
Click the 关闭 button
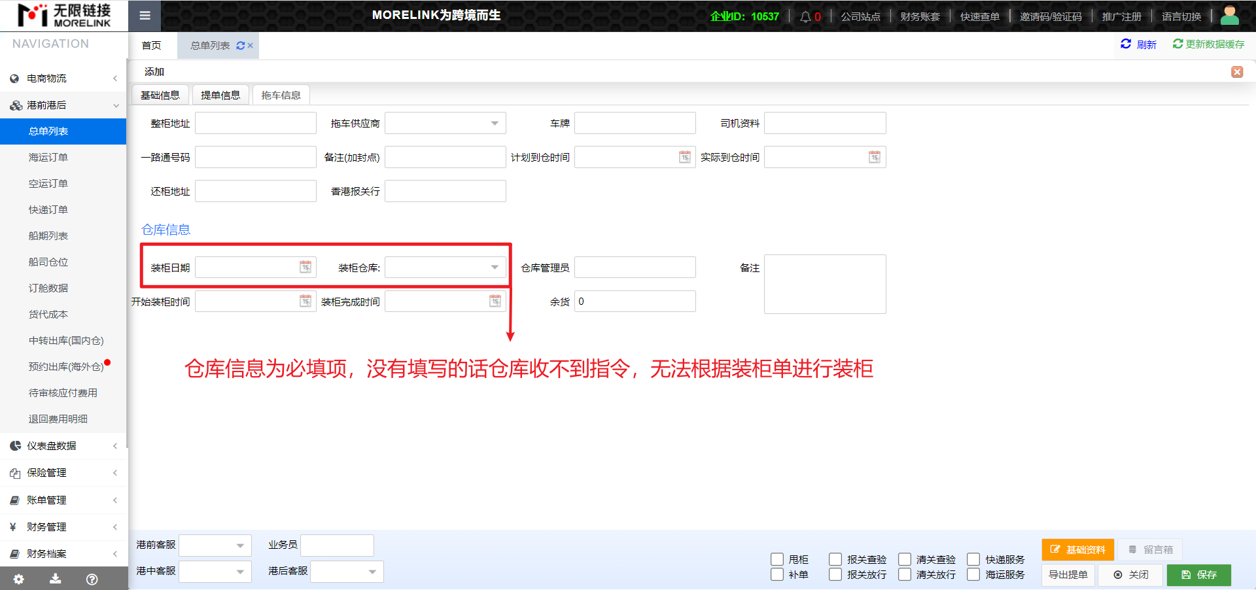[1131, 575]
